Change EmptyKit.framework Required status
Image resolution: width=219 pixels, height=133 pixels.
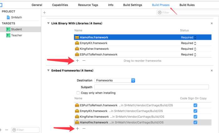tap(189, 43)
